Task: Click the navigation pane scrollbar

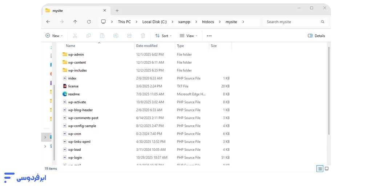Action: click(x=54, y=122)
